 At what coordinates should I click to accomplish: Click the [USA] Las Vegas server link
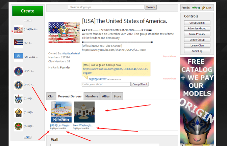pyautogui.click(x=60, y=125)
